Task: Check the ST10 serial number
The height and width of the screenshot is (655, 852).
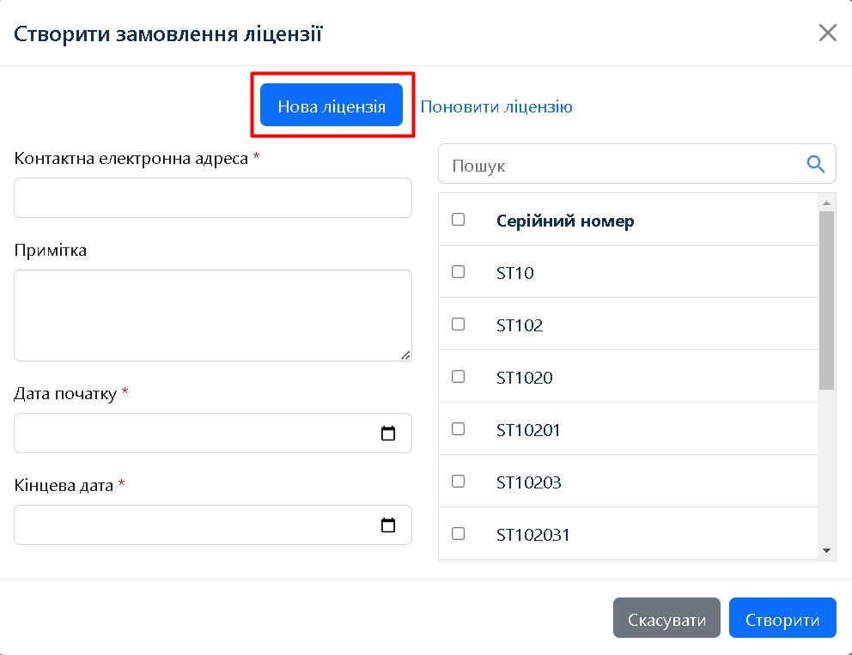Action: coord(458,272)
